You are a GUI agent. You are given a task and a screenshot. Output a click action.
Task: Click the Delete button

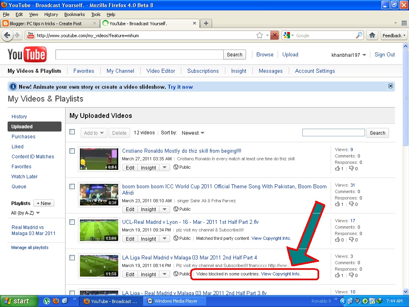[x=119, y=133]
